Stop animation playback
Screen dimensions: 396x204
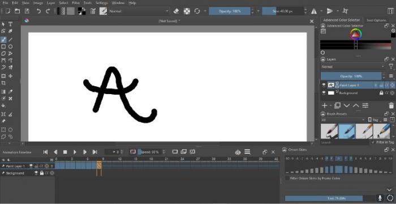[65, 152]
